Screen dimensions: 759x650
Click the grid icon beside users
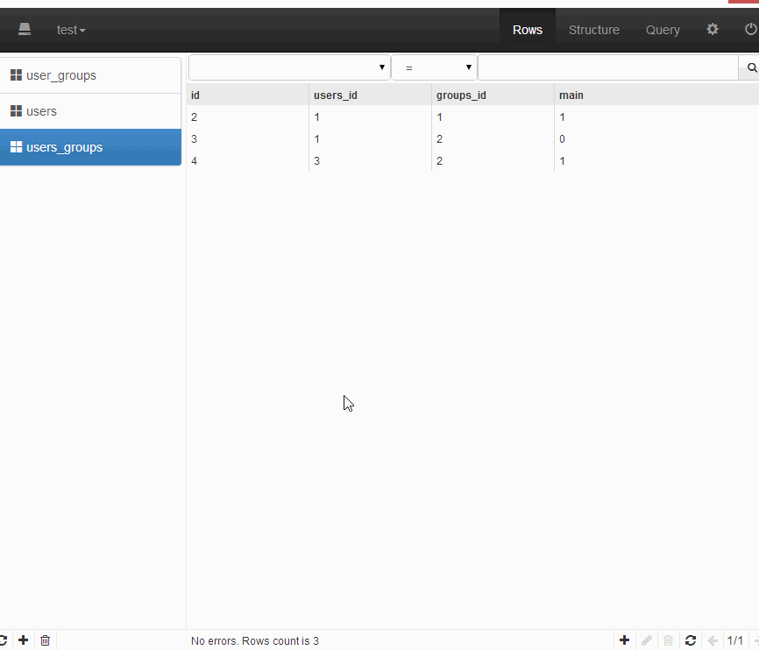pos(16,111)
